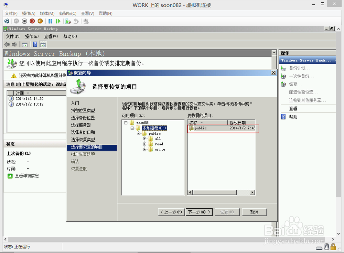
Task: Click the keyboard icon in VM status bar
Action: coord(319,248)
